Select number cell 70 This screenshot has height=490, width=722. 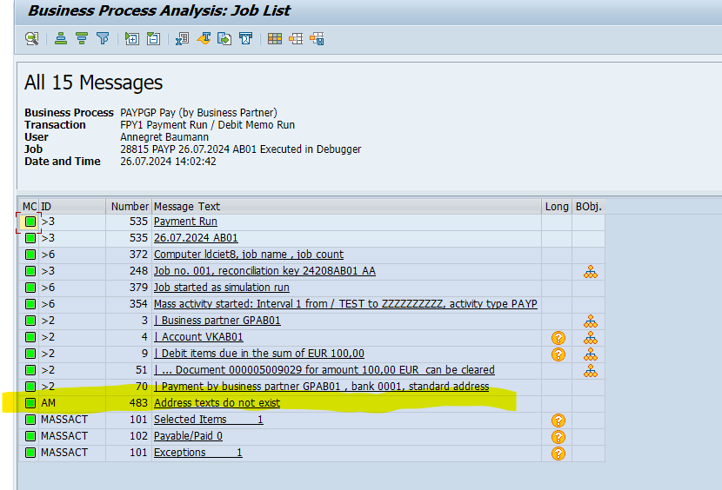pyautogui.click(x=130, y=387)
